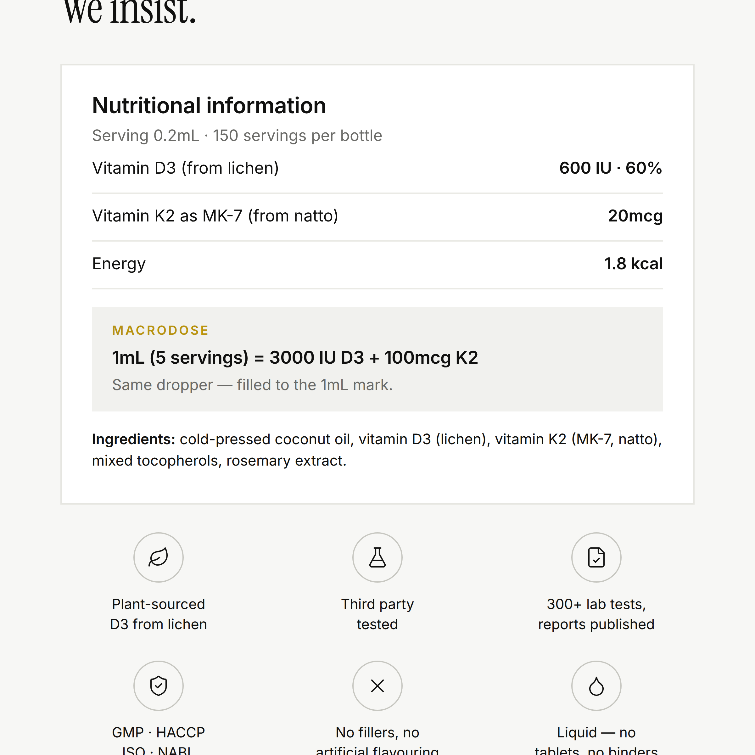Click the document checkmark icon

tap(596, 557)
